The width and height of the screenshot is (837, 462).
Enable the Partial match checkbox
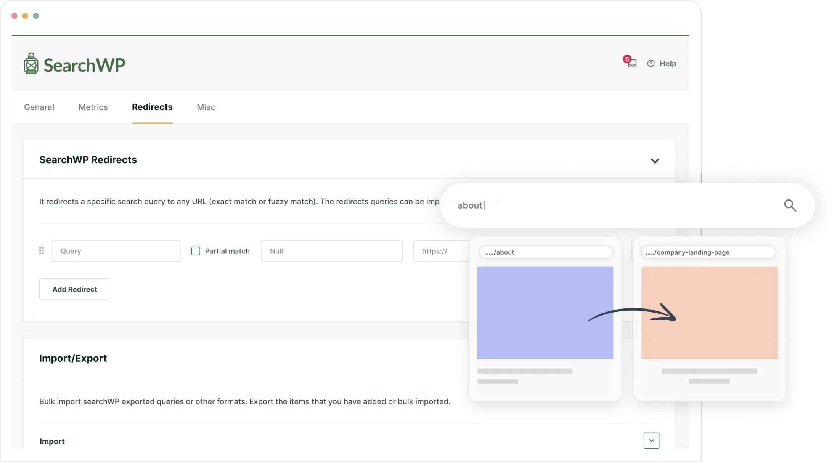195,251
